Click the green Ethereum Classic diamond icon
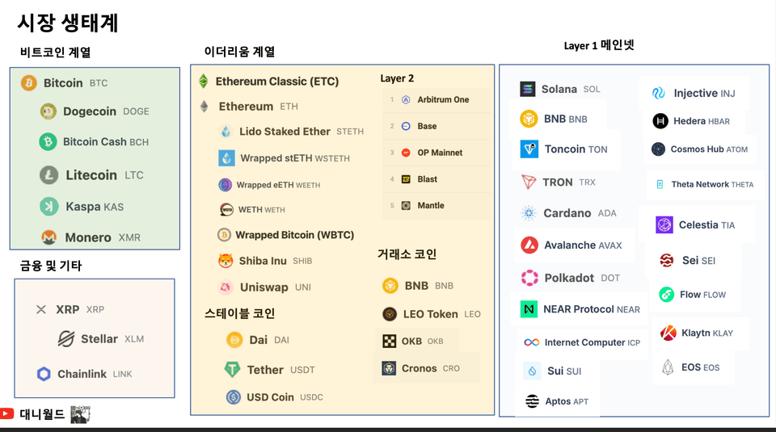 [204, 81]
